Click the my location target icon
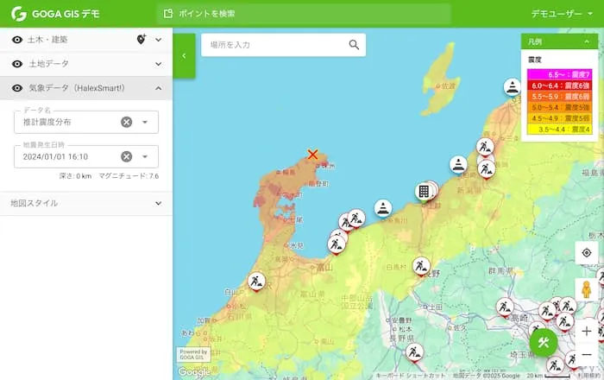The height and width of the screenshot is (380, 604). pyautogui.click(x=587, y=253)
